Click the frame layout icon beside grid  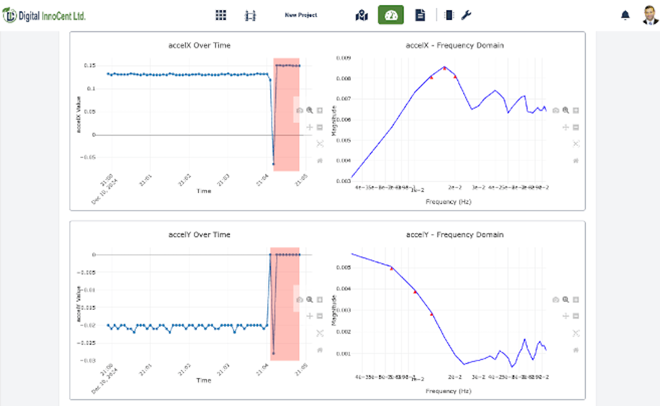click(250, 16)
